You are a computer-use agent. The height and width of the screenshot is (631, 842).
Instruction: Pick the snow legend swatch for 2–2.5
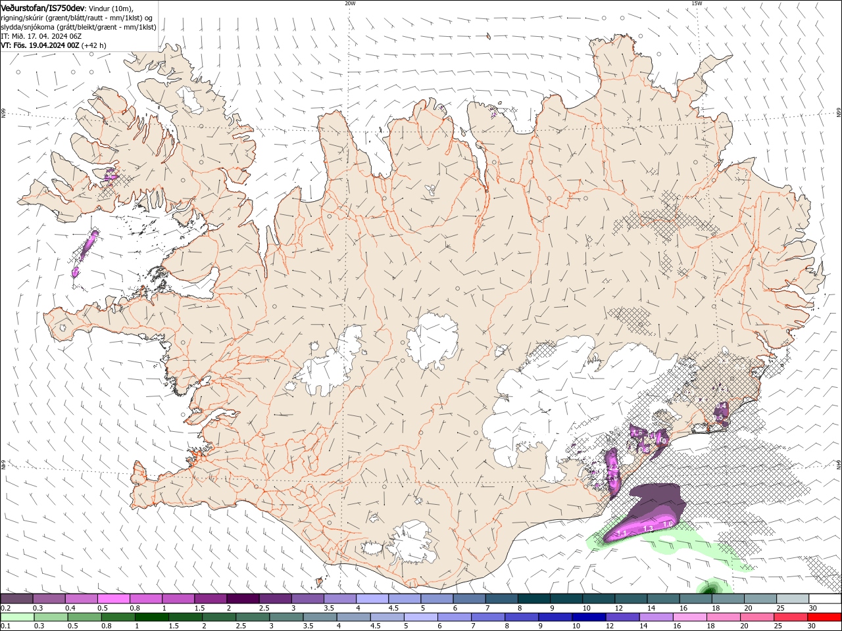coord(242,599)
